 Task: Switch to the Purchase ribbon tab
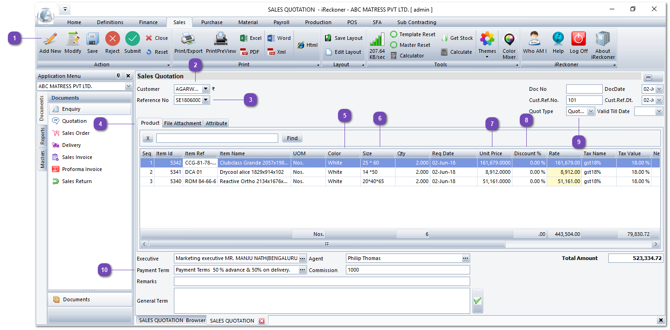tap(211, 22)
